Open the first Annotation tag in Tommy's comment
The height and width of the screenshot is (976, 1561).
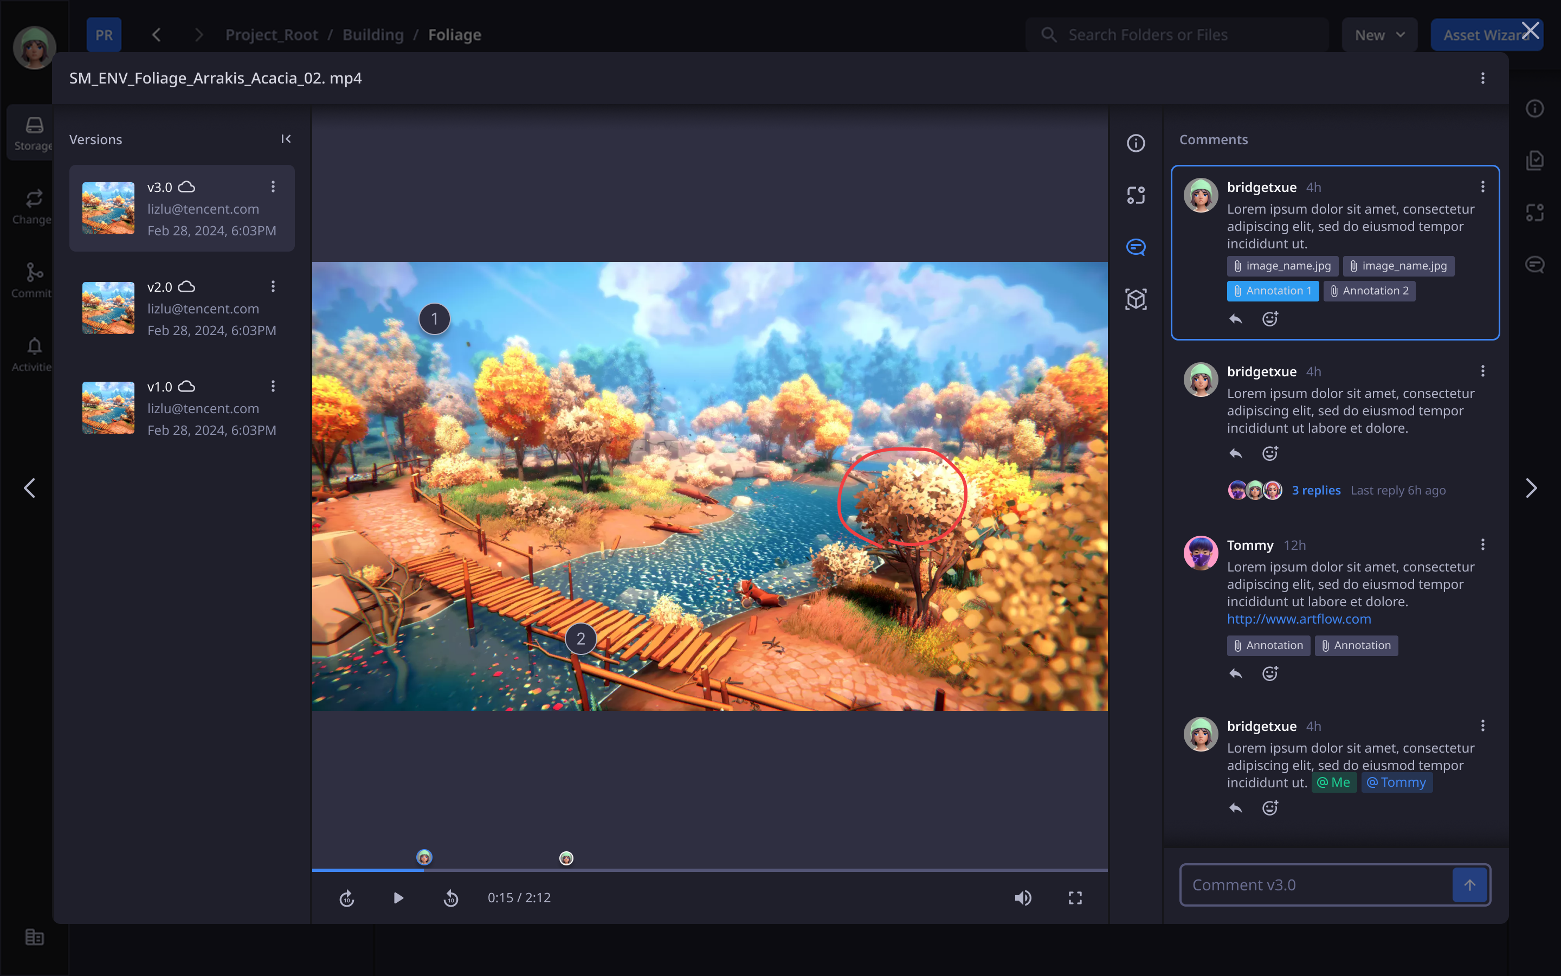coord(1268,645)
